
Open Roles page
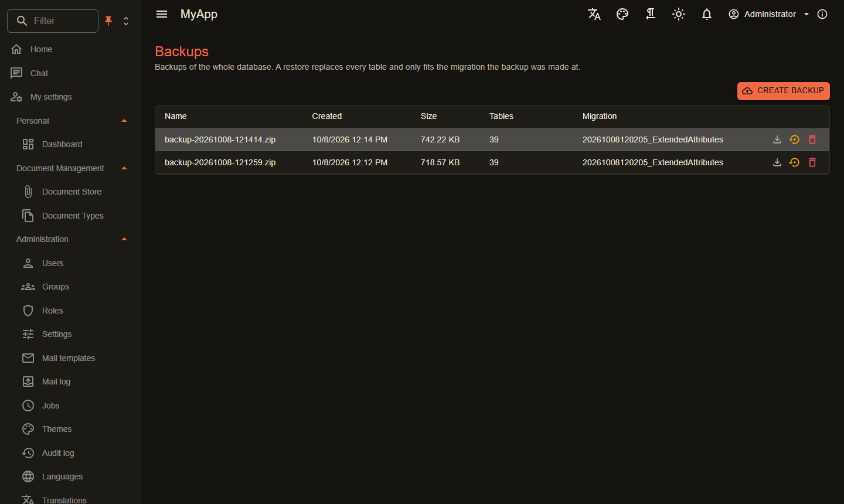tap(70, 311)
